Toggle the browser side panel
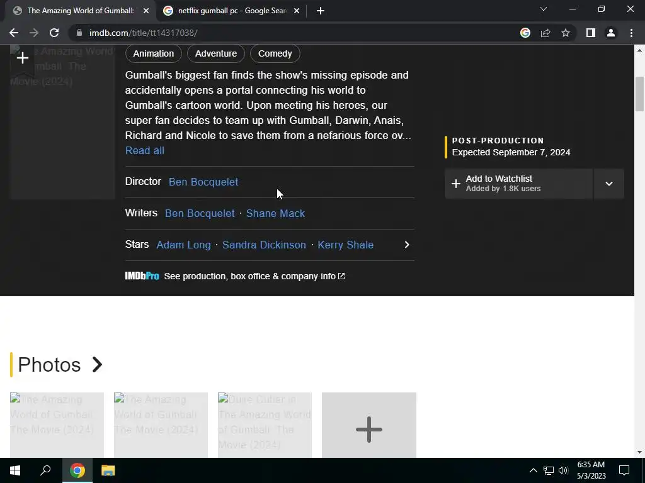 [591, 33]
